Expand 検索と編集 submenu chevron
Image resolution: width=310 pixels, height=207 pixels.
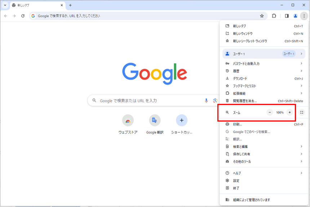point(301,146)
